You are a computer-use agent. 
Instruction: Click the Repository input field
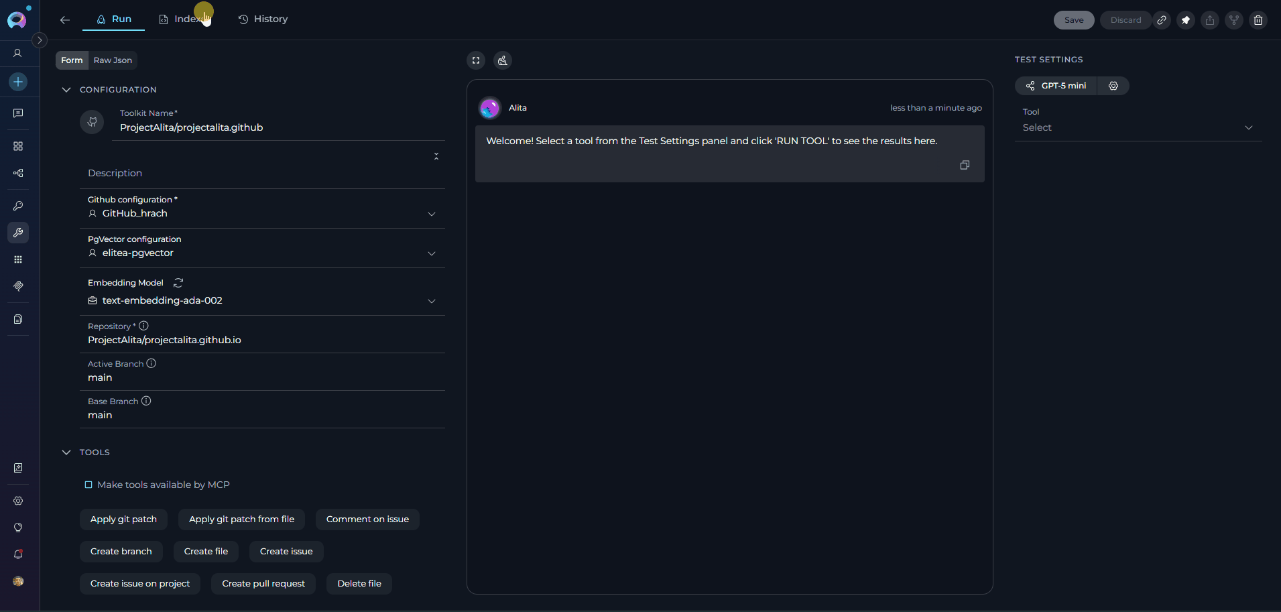tap(261, 340)
